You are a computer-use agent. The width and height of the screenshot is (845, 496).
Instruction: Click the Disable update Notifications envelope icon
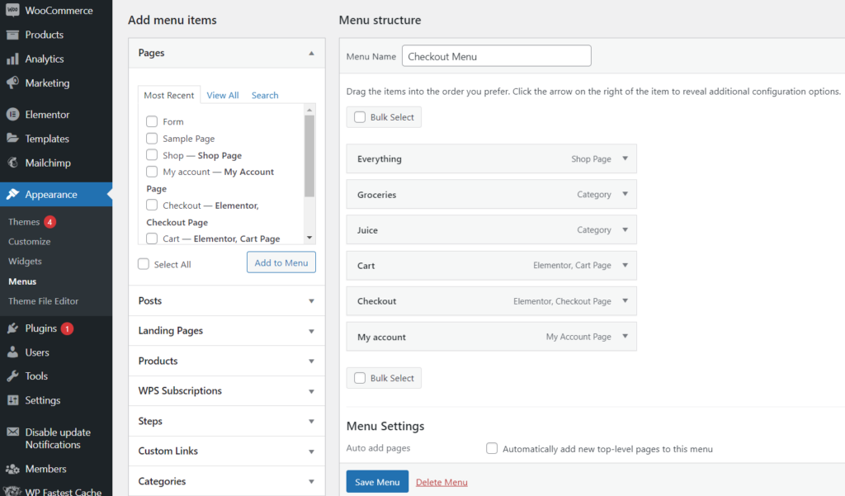point(12,432)
